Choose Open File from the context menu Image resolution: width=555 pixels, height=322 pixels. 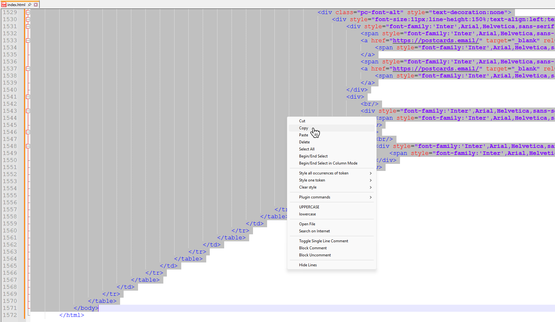click(332, 224)
